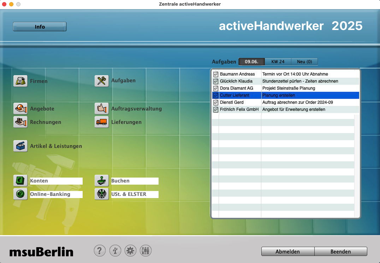
Task: Open the Konten euro bills icon
Action: coord(20,181)
